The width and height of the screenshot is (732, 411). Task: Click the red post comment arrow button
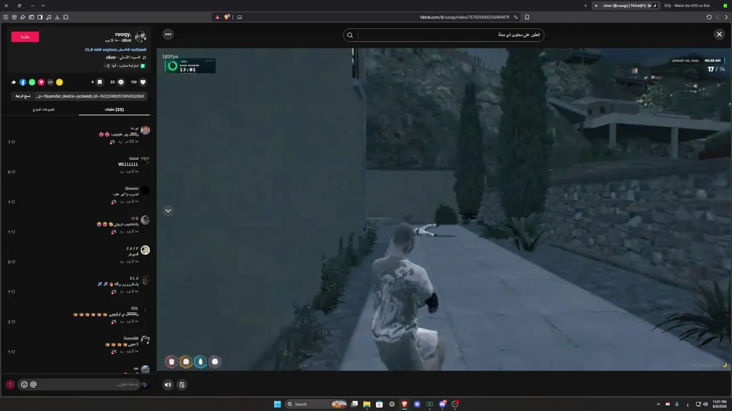click(x=10, y=385)
